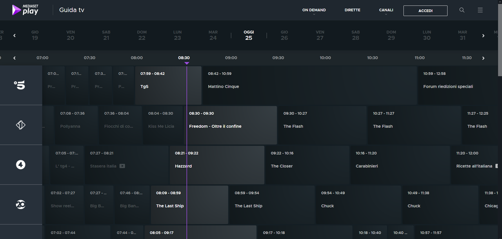This screenshot has width=502, height=239.
Task: Open Chuck at 10:49 - 11:38
Action: pos(440,205)
